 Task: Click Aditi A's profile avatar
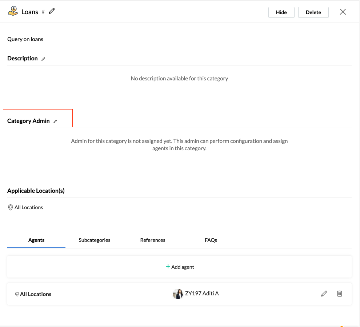coord(178,294)
